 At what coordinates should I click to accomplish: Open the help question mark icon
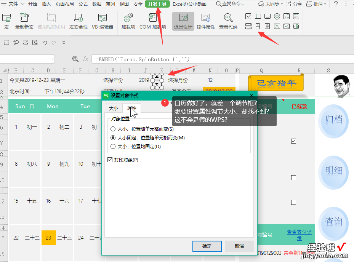336,4
